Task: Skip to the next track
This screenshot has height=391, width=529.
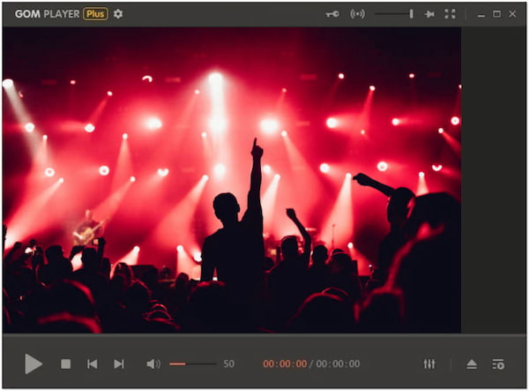Action: (119, 364)
